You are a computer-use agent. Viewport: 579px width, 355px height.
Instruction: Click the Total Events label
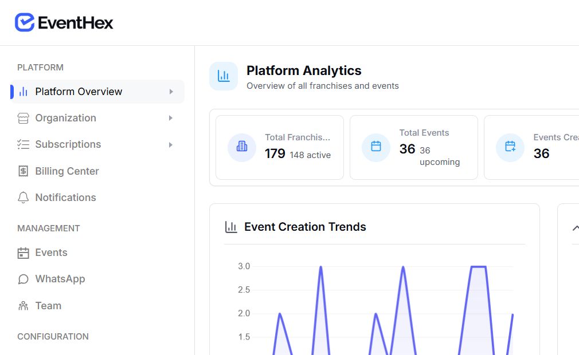tap(424, 133)
